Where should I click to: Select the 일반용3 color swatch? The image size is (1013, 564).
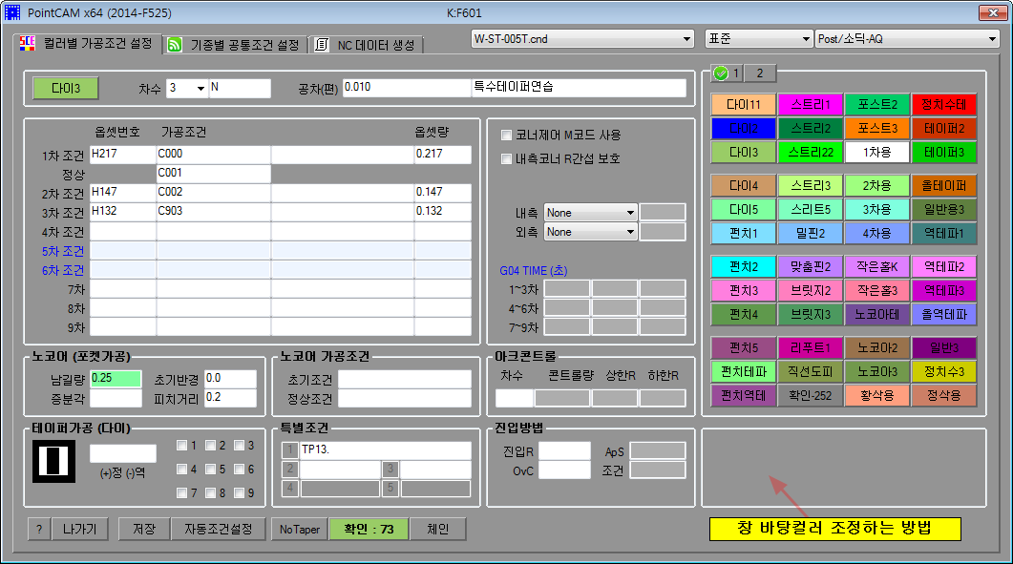tap(944, 209)
